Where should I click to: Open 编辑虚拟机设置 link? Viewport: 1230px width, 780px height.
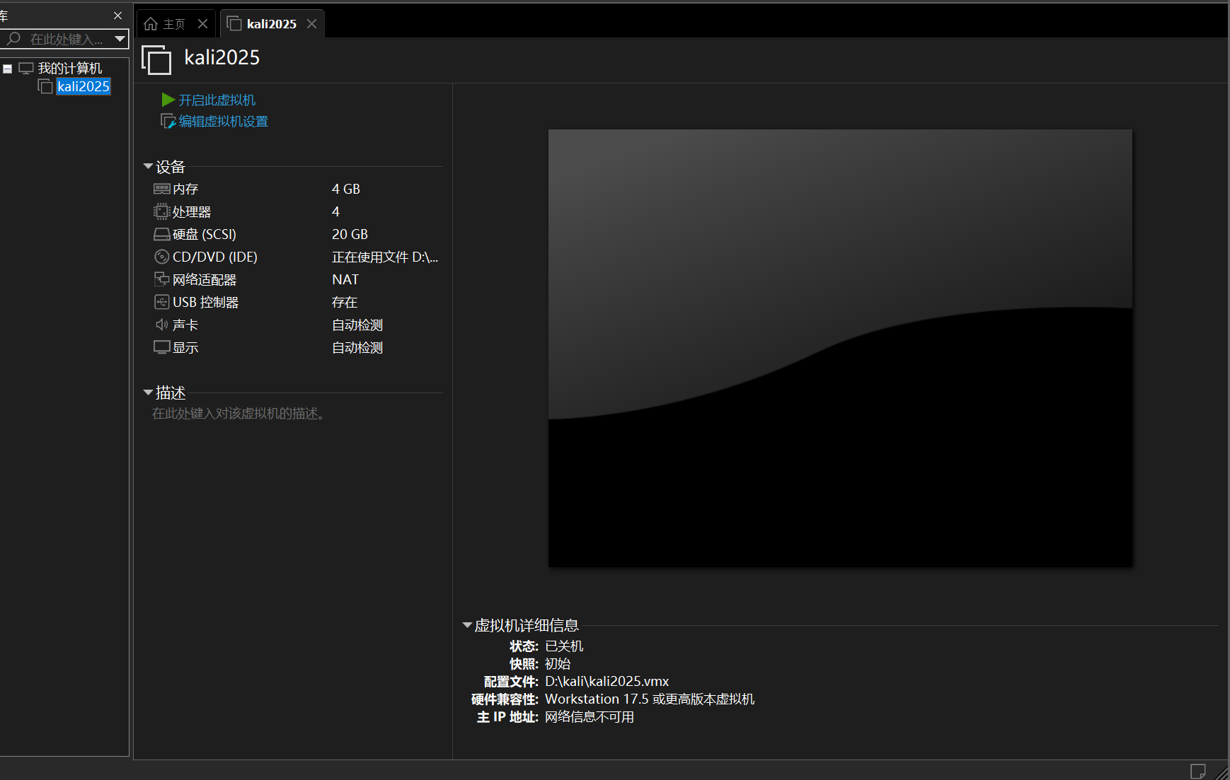click(224, 121)
